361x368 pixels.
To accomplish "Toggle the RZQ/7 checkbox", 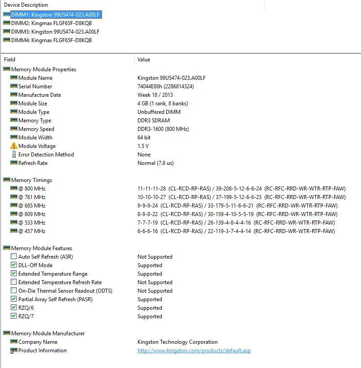I will click(x=13, y=316).
